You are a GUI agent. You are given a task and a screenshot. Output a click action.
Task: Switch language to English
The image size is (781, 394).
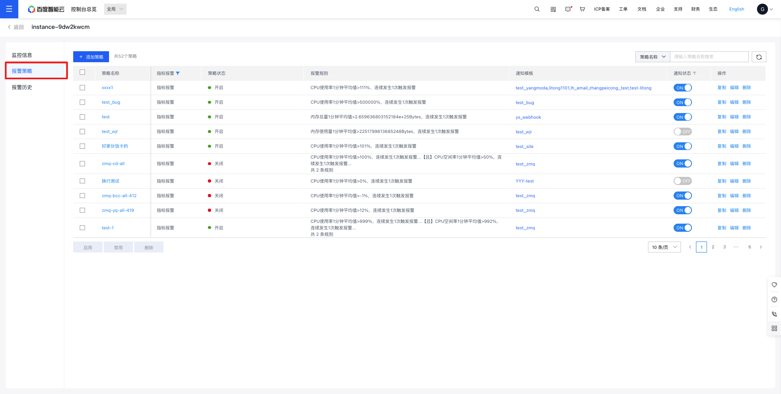737,9
